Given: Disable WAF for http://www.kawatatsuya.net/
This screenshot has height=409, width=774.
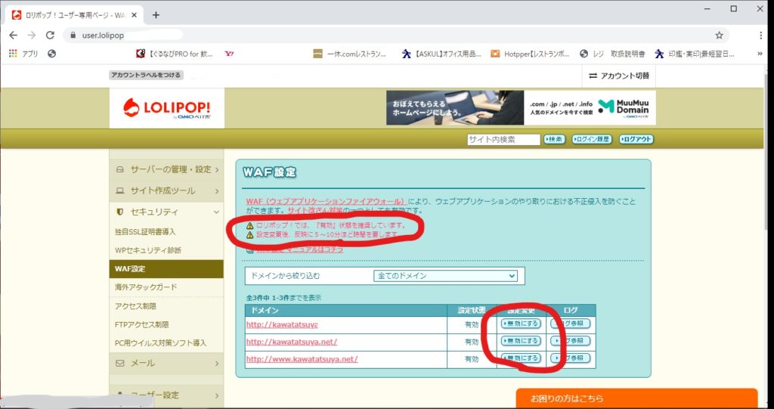Looking at the screenshot, I should [521, 358].
